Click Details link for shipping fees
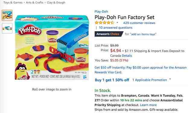193x113 pixels. coord(127,56)
